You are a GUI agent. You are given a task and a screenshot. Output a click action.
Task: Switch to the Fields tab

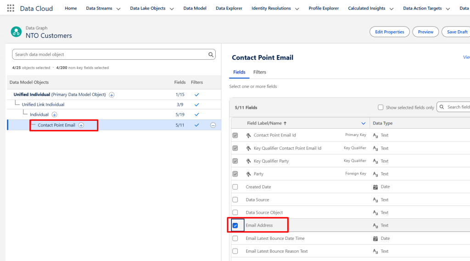point(239,72)
